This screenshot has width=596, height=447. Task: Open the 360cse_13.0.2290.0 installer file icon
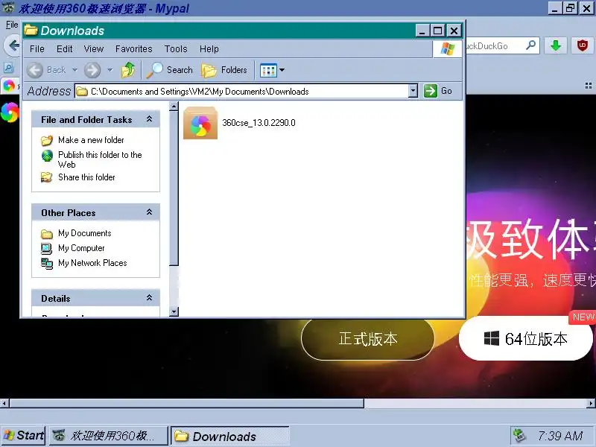pos(200,123)
